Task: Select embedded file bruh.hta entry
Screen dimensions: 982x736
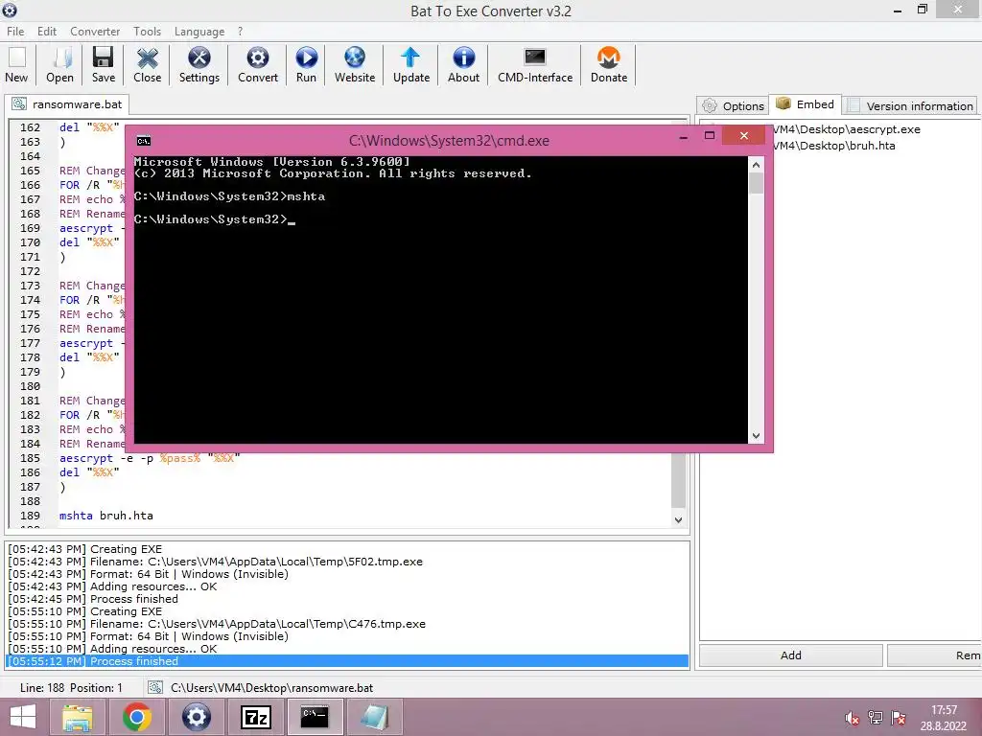Action: (x=833, y=146)
